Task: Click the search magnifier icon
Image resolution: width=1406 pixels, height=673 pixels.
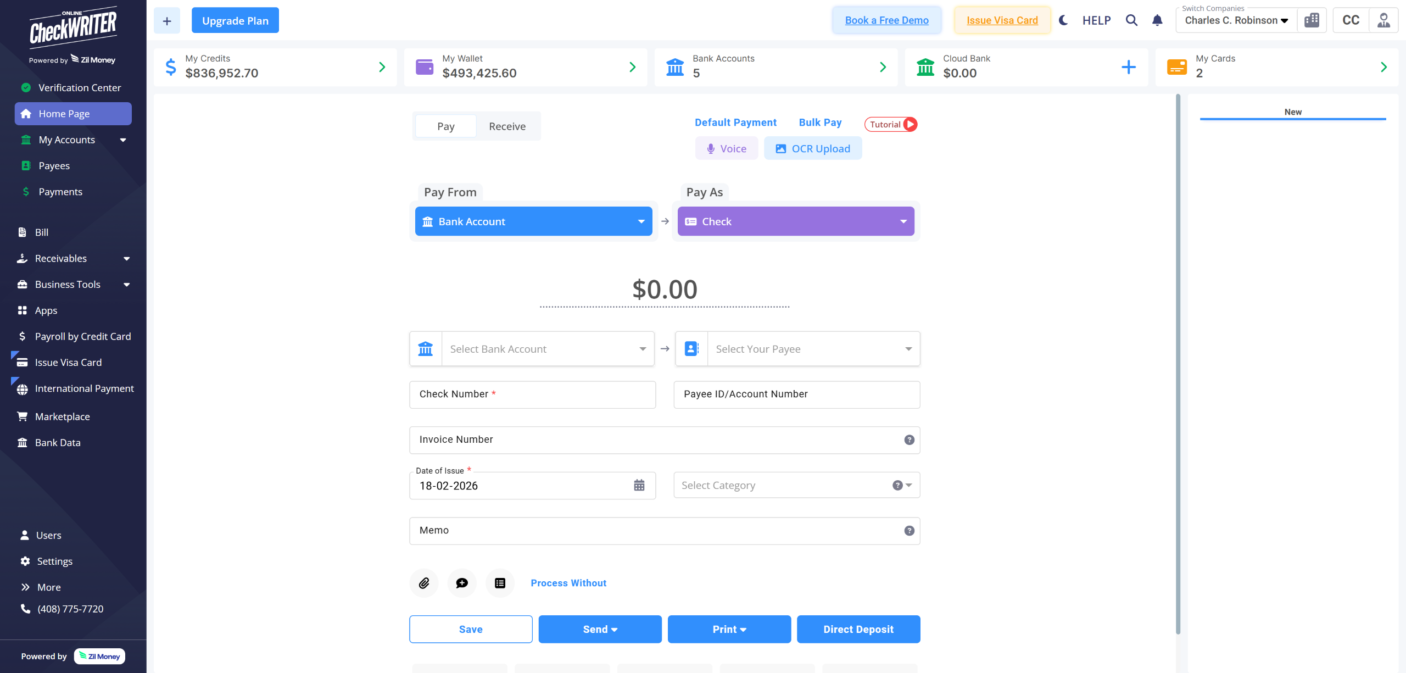Action: point(1131,20)
